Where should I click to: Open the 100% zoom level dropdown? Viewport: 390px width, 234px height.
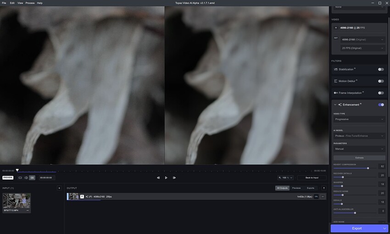click(x=285, y=178)
